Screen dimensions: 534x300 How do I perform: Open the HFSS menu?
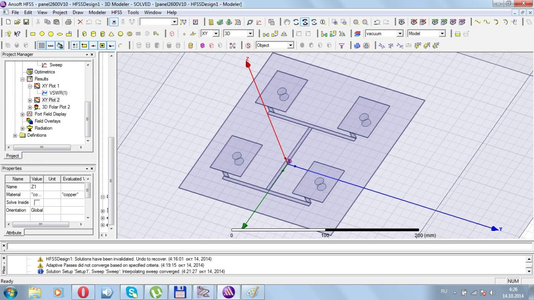(116, 12)
